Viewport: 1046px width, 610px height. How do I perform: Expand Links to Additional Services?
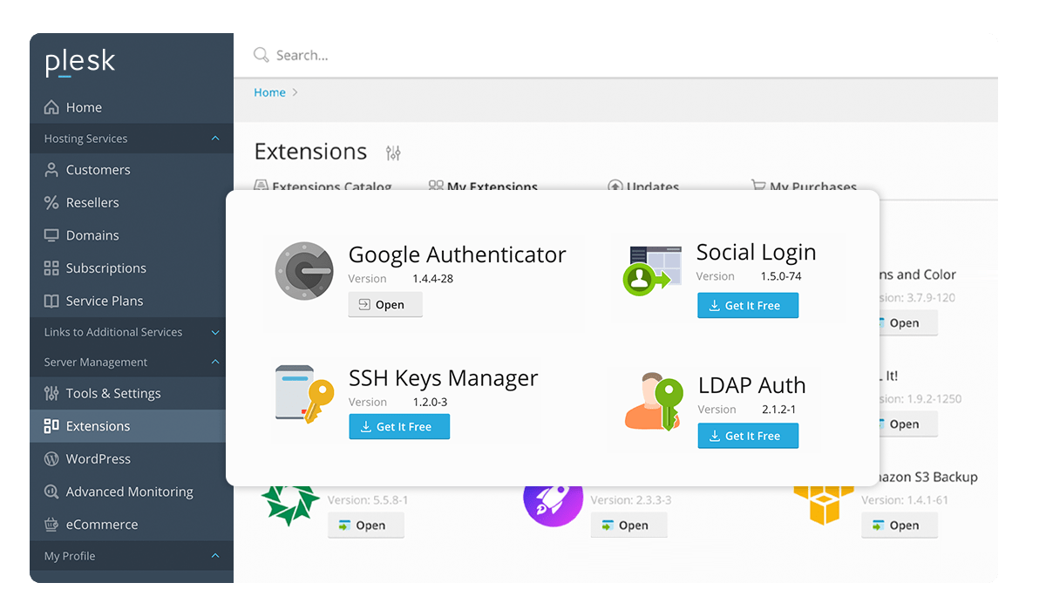(x=215, y=332)
